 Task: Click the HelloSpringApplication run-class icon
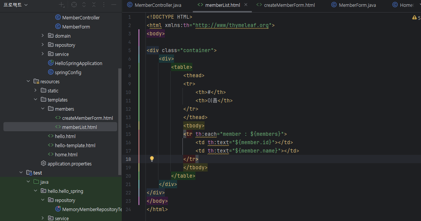(x=50, y=63)
